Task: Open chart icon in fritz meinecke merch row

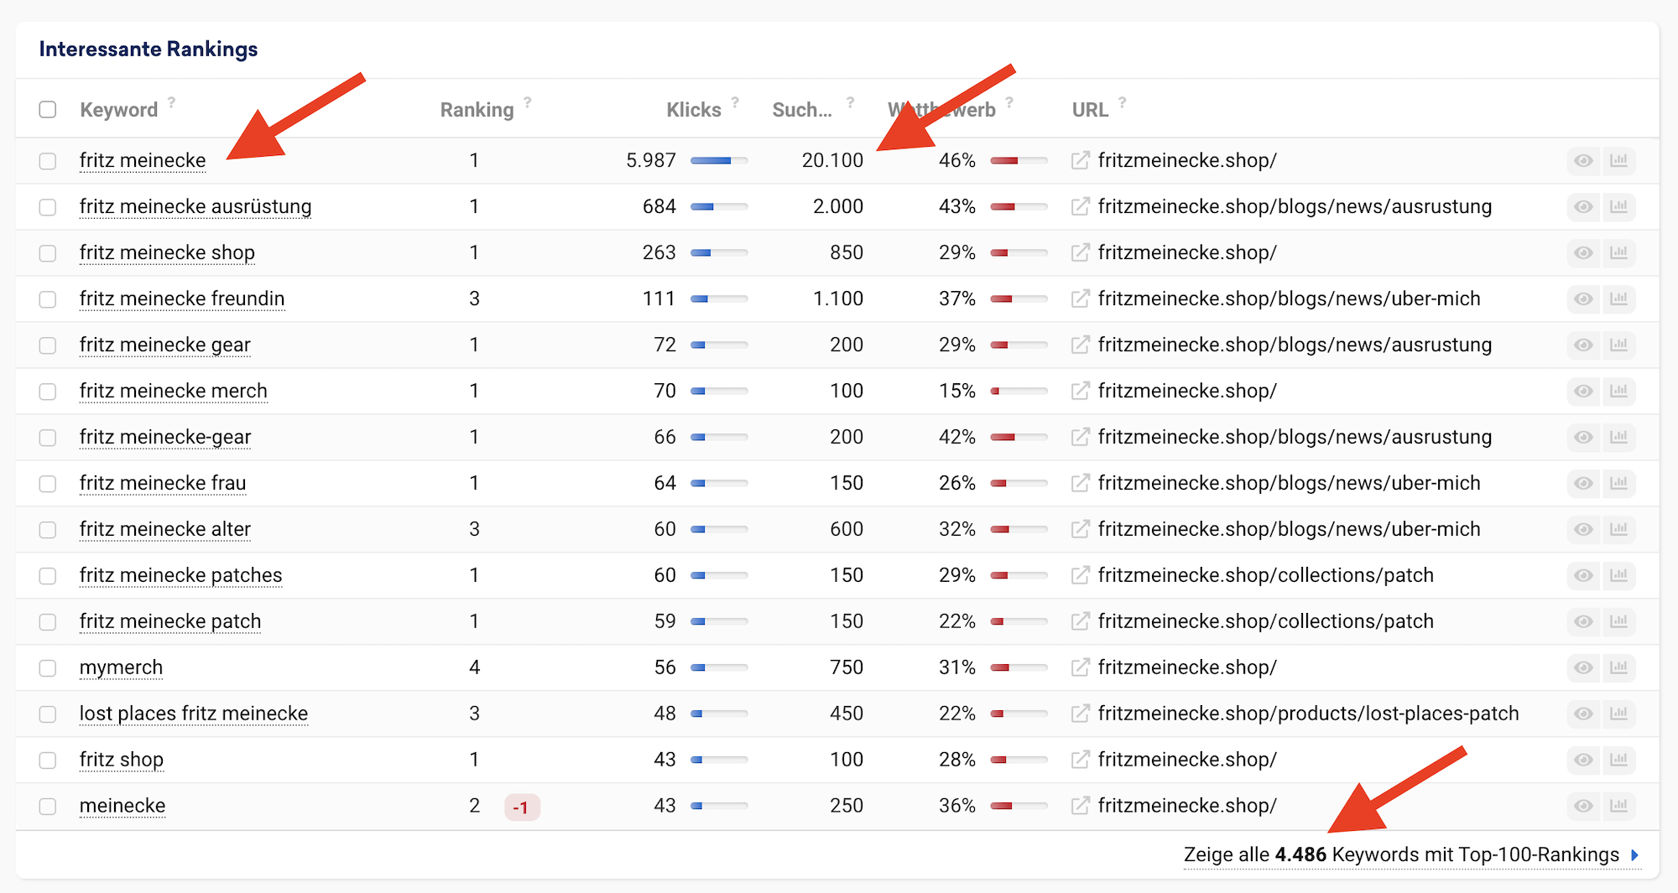Action: click(x=1618, y=391)
